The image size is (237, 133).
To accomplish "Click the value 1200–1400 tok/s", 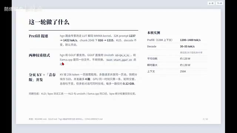I will pos(190,40).
